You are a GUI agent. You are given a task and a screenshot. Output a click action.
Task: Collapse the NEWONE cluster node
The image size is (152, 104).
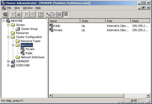click(3, 21)
